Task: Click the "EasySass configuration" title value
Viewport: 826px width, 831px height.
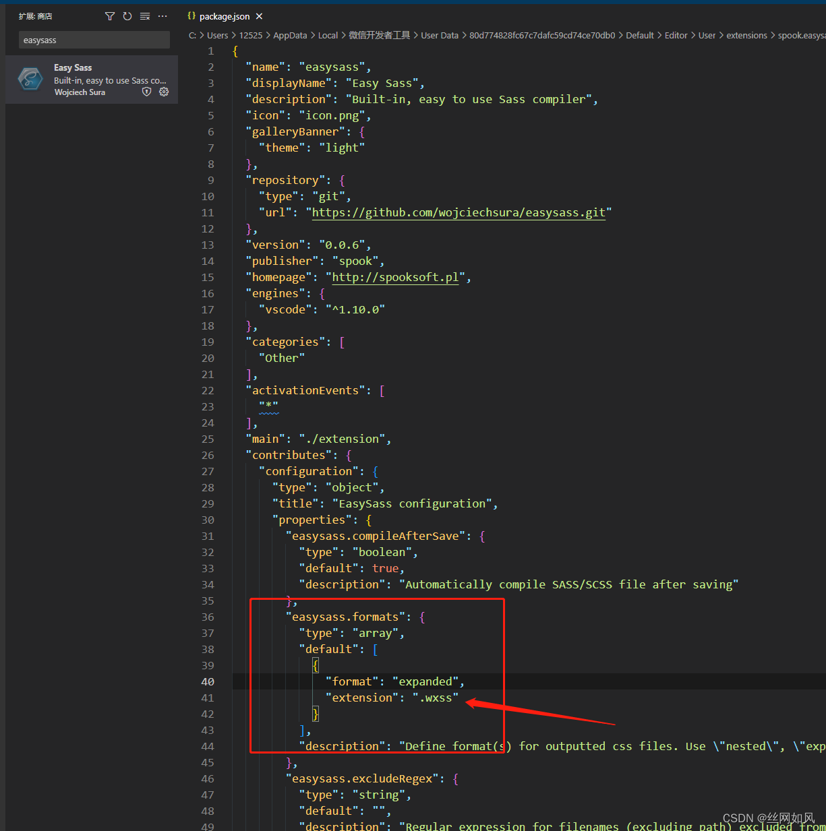Action: click(x=412, y=503)
